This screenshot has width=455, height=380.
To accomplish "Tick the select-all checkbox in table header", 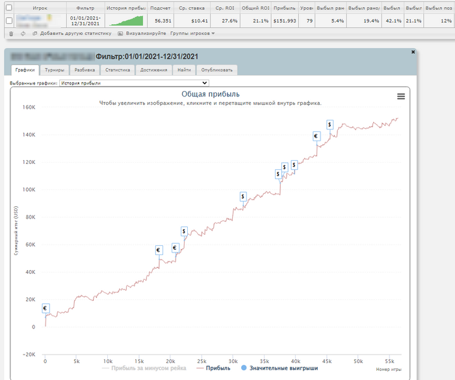I will click(8, 7).
